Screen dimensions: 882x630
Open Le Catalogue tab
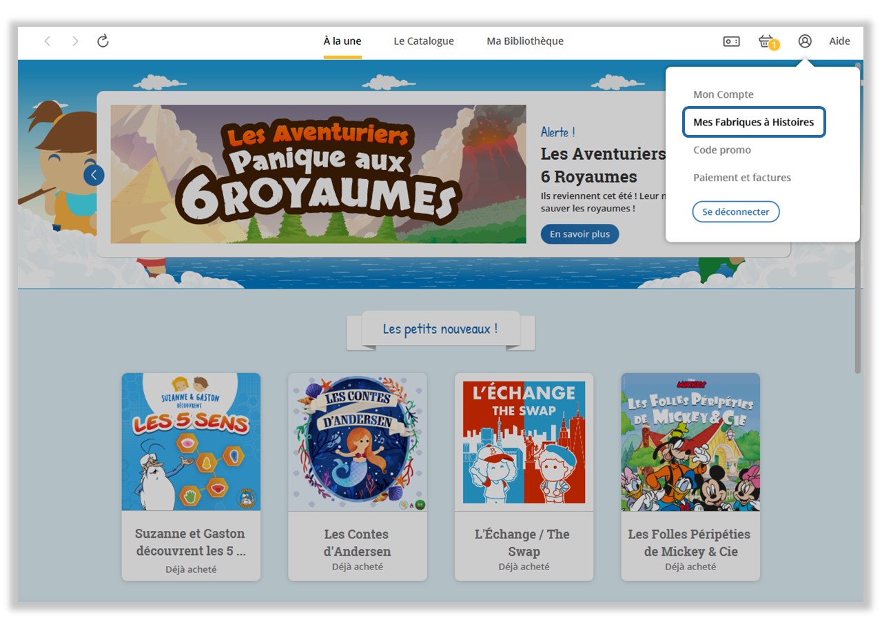click(x=424, y=41)
